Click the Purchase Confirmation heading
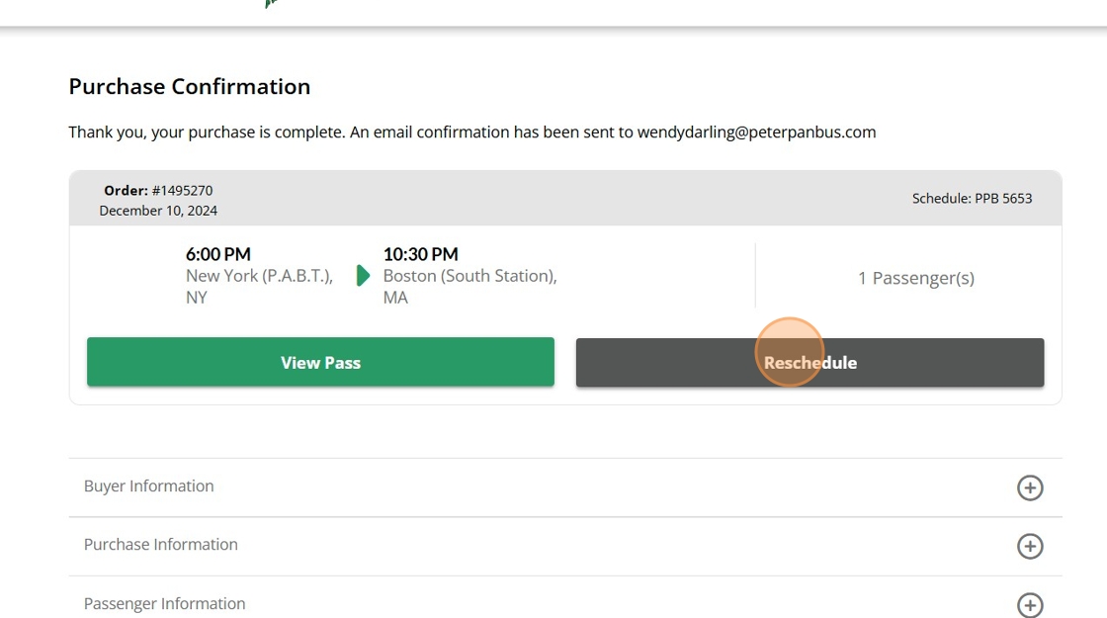Viewport: 1107px width, 618px height. tap(190, 87)
